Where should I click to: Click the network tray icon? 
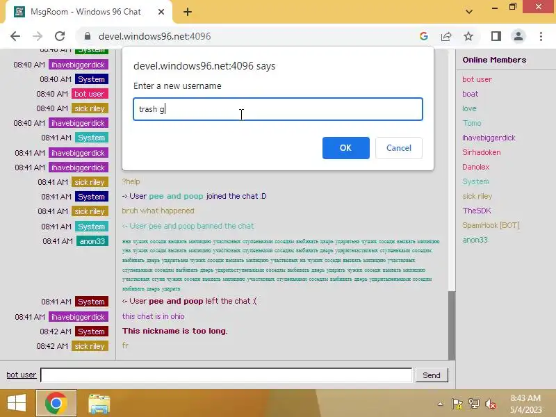tap(474, 404)
